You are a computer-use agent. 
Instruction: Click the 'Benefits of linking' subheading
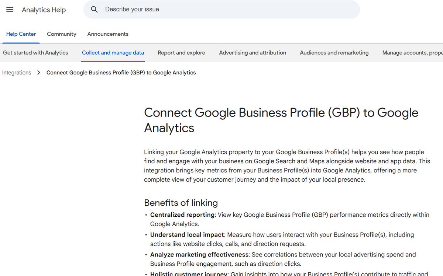(181, 203)
